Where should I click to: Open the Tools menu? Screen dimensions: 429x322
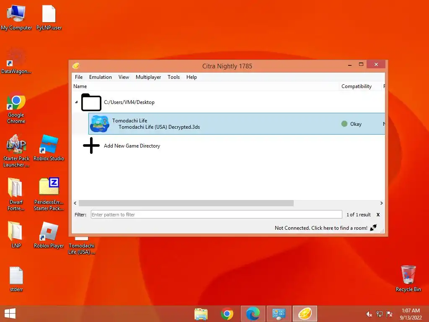173,77
